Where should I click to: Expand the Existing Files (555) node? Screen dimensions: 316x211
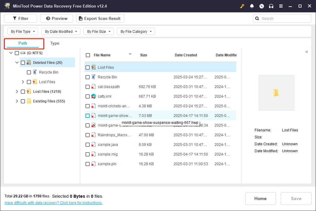coord(17,101)
